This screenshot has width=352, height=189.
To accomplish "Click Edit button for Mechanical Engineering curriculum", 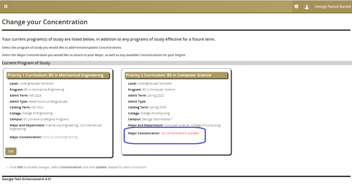I will 11,151.
